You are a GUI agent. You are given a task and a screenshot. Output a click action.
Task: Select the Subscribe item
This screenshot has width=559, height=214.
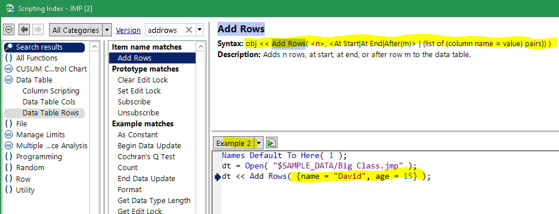[134, 102]
